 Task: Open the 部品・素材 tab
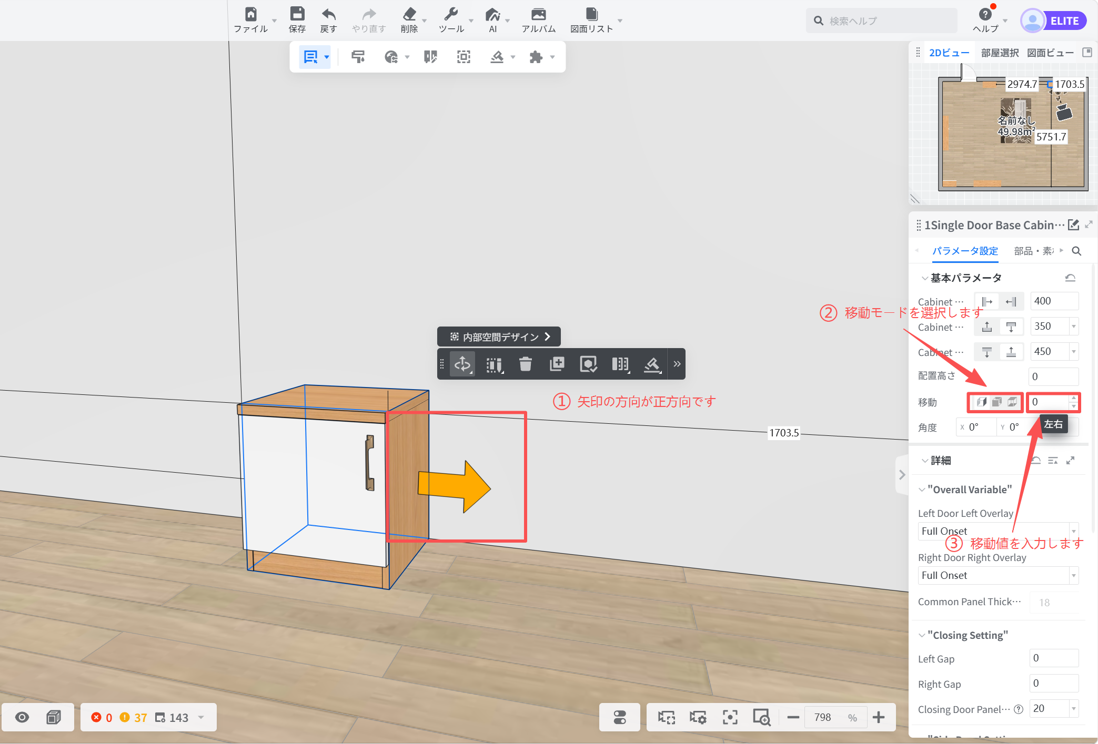(x=1034, y=251)
